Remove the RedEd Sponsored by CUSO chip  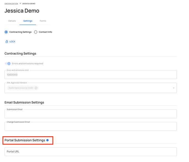point(36,88)
